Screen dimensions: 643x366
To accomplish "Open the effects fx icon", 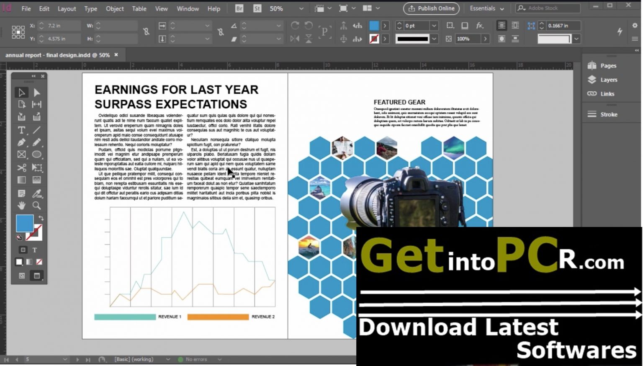I will click(480, 26).
